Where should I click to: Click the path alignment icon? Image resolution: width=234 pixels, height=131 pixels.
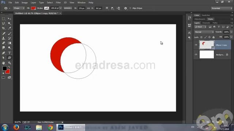tap(113, 8)
